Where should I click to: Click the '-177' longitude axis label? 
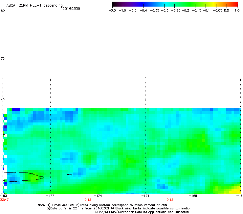tap(50, 196)
